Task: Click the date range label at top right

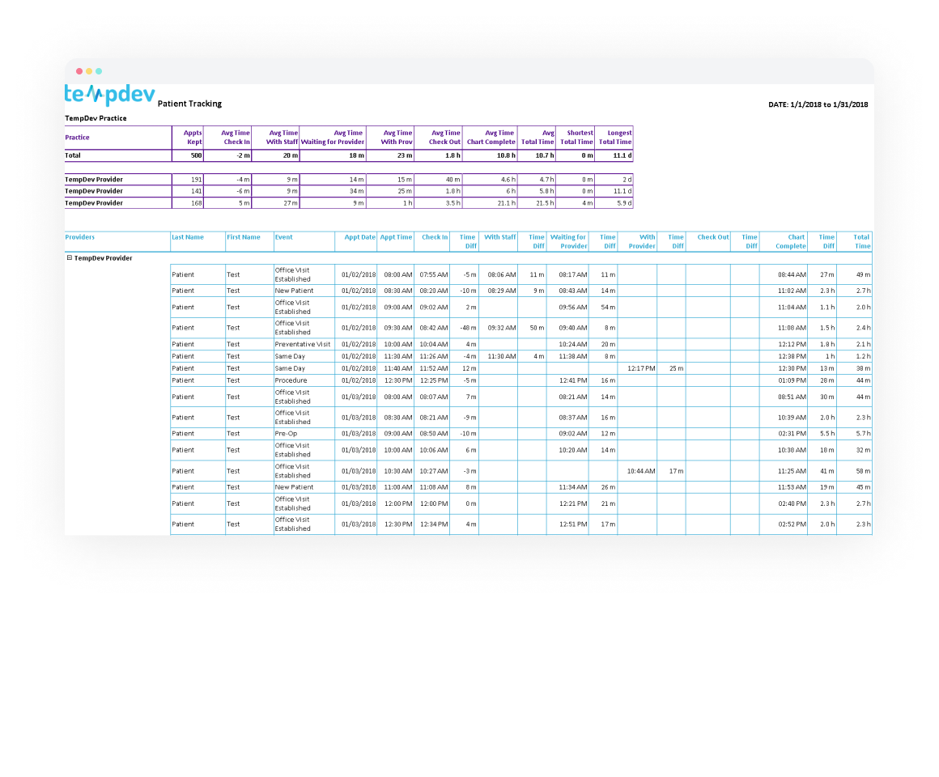Action: [x=818, y=104]
